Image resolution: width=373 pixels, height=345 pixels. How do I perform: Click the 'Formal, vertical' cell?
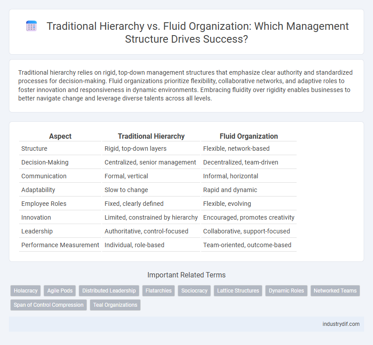(x=151, y=176)
